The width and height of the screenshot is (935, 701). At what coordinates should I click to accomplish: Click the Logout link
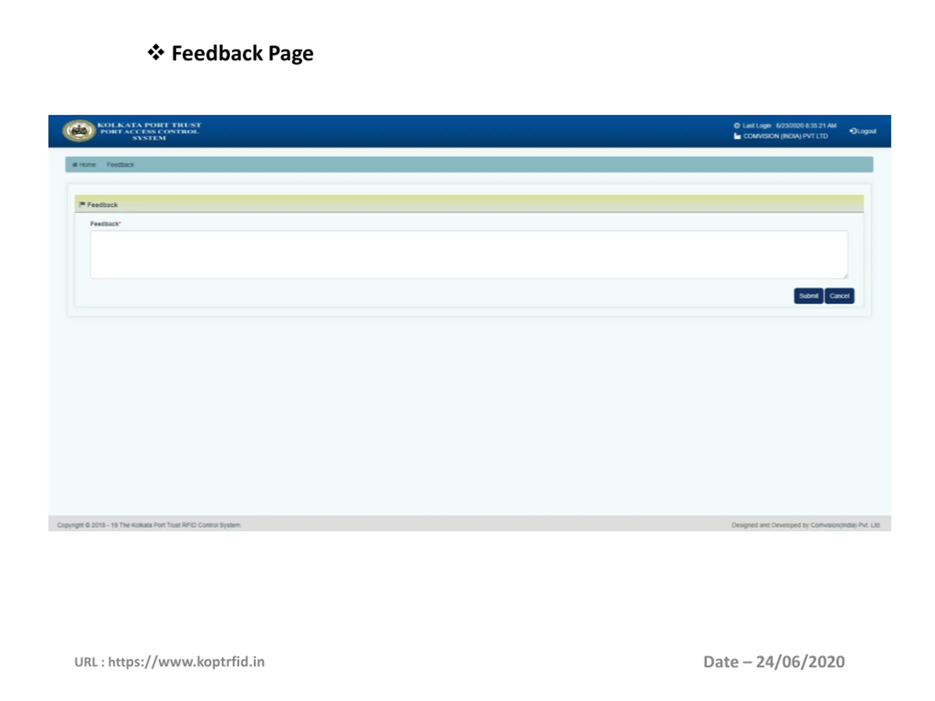tap(863, 131)
